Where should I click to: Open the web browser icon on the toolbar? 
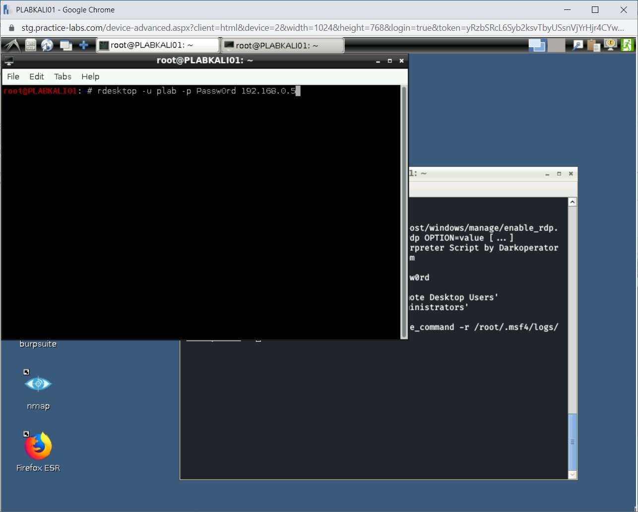tap(48, 45)
